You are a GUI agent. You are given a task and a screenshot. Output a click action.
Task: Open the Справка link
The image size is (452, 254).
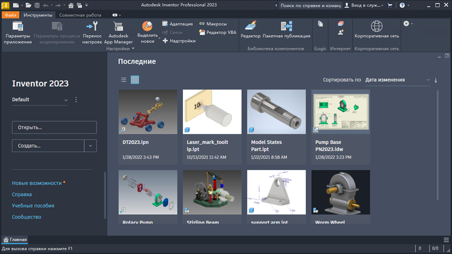pos(22,194)
